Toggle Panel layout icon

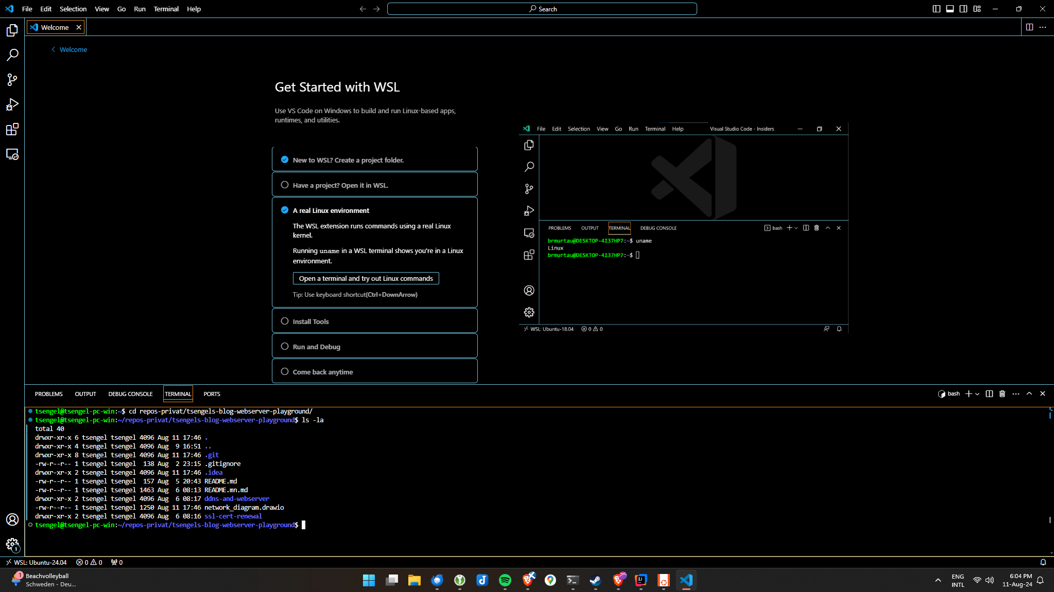tap(950, 9)
